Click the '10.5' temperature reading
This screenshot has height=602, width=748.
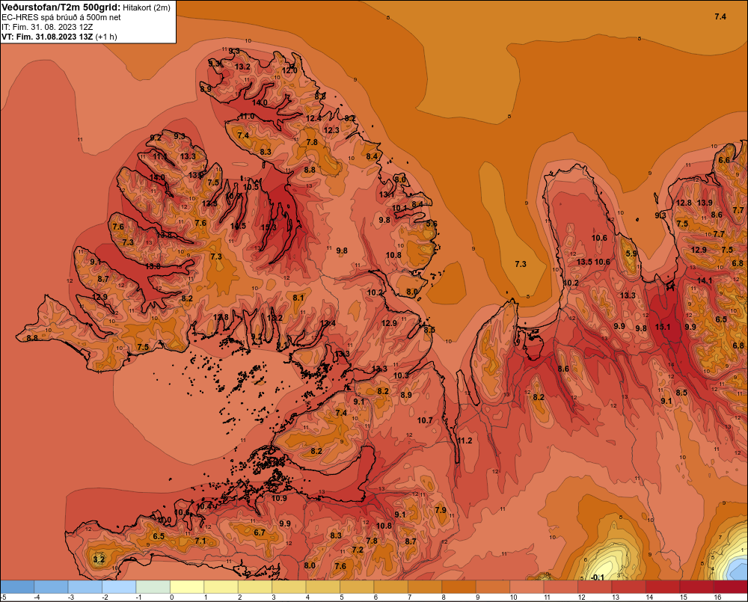[x=251, y=186]
